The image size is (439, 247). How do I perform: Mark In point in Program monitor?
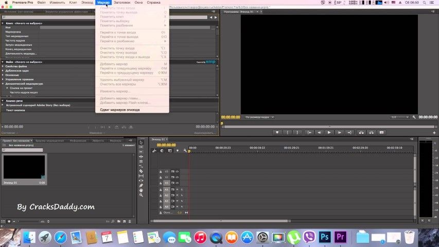(287, 132)
